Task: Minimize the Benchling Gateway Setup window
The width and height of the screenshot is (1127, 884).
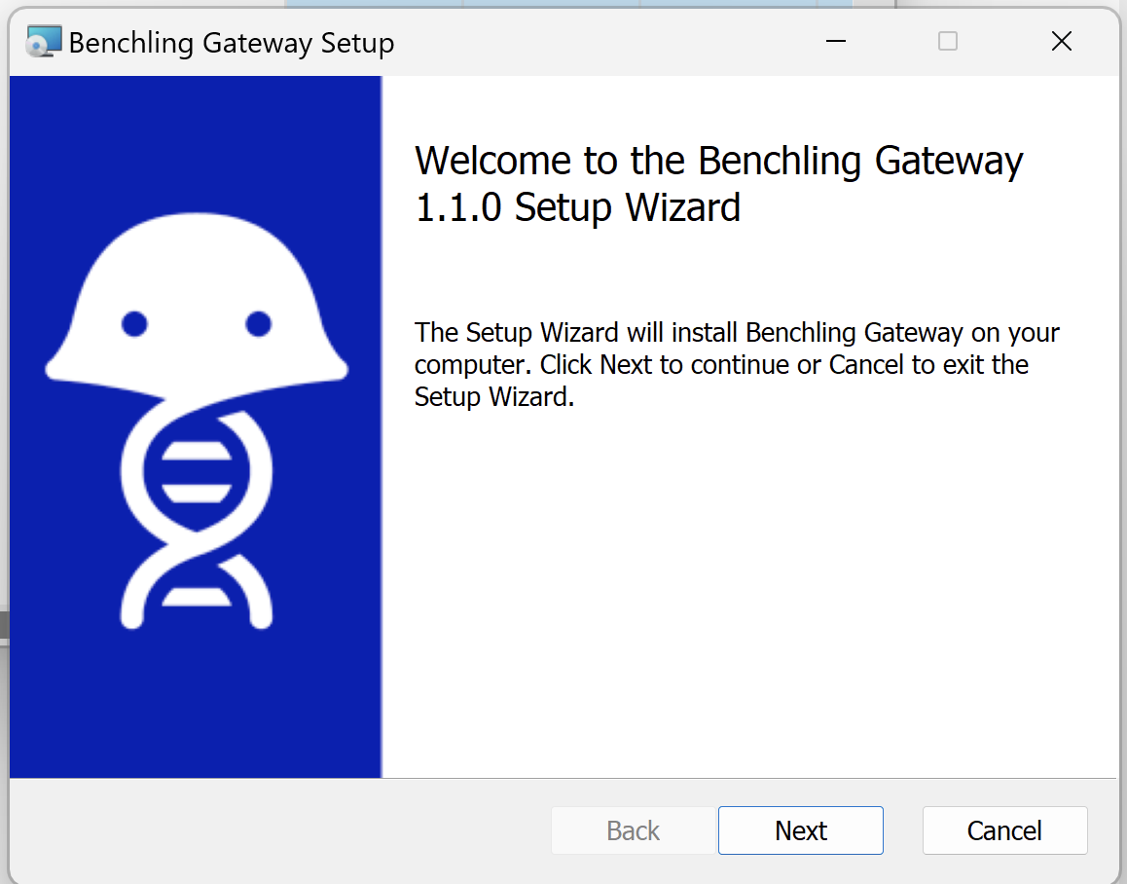Action: (x=835, y=42)
